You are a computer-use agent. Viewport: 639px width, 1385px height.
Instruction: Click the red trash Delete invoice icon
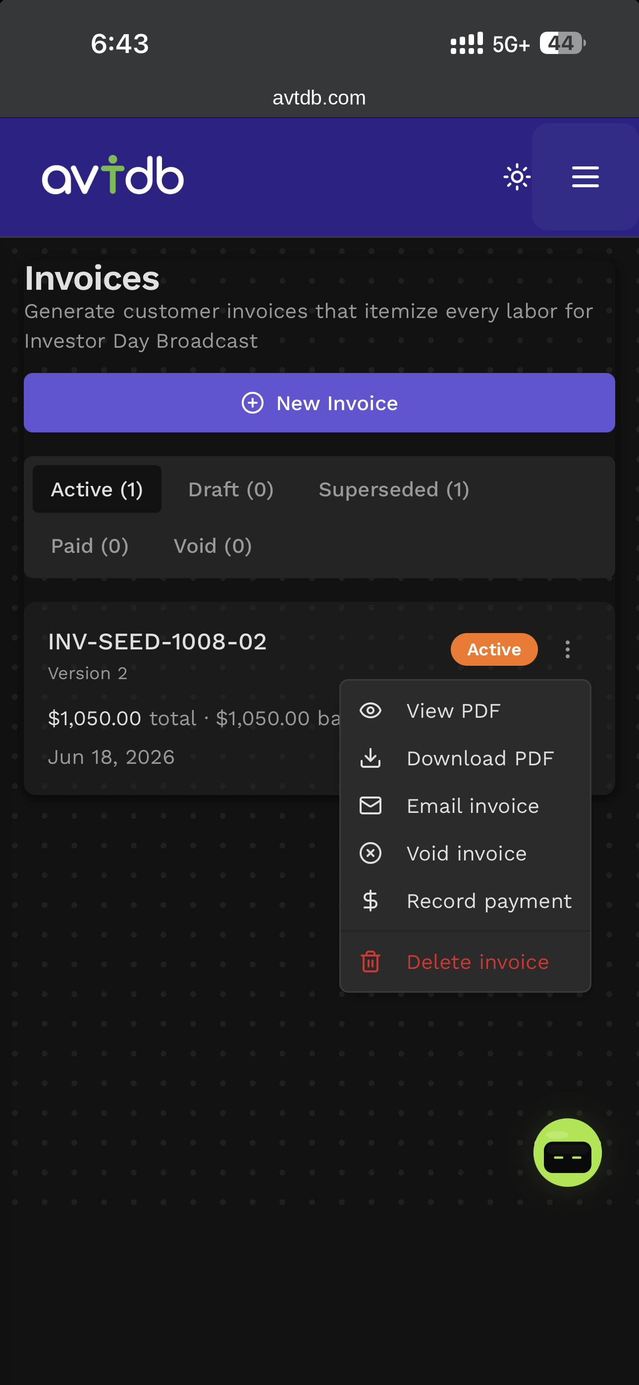(371, 961)
